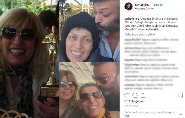
Task: Follow user via Takip Et
Action: point(157,5)
